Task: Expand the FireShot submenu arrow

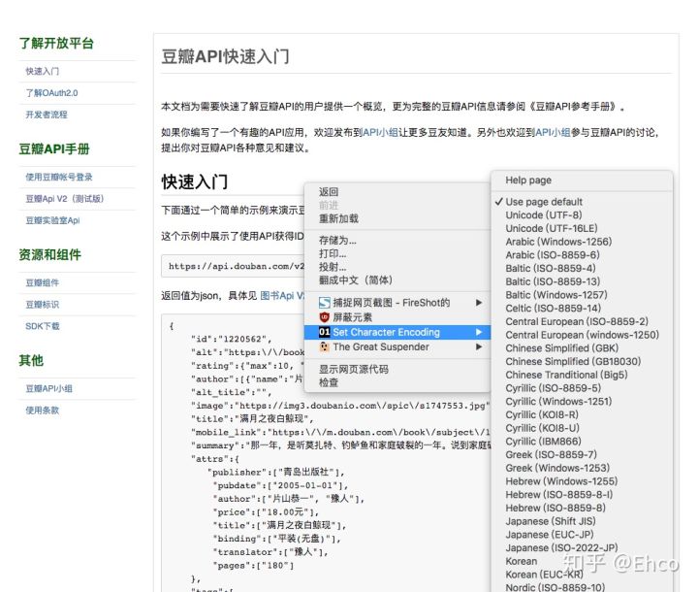Action: pyautogui.click(x=479, y=303)
